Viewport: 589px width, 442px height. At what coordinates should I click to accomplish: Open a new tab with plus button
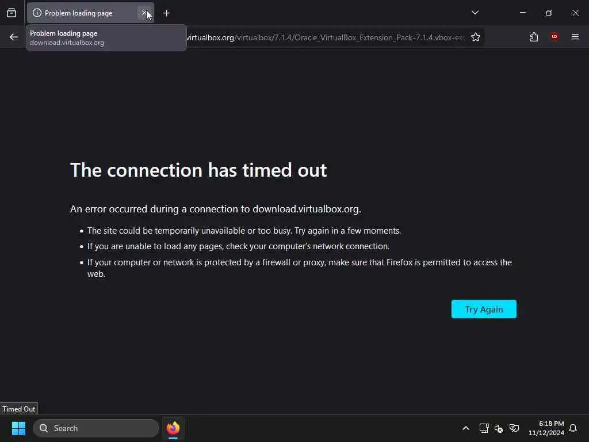point(166,13)
